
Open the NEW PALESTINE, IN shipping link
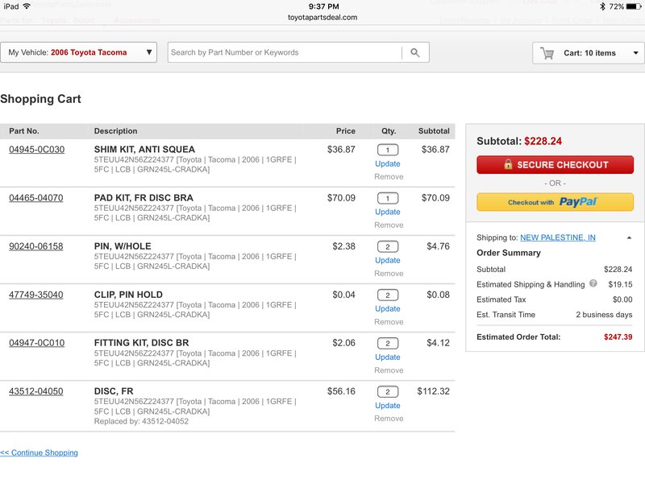click(x=557, y=237)
